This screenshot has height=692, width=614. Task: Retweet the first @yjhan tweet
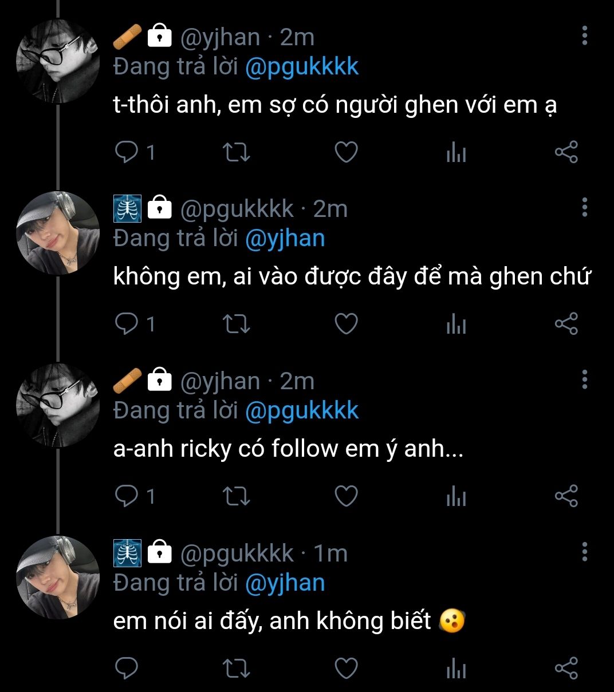[x=235, y=152]
